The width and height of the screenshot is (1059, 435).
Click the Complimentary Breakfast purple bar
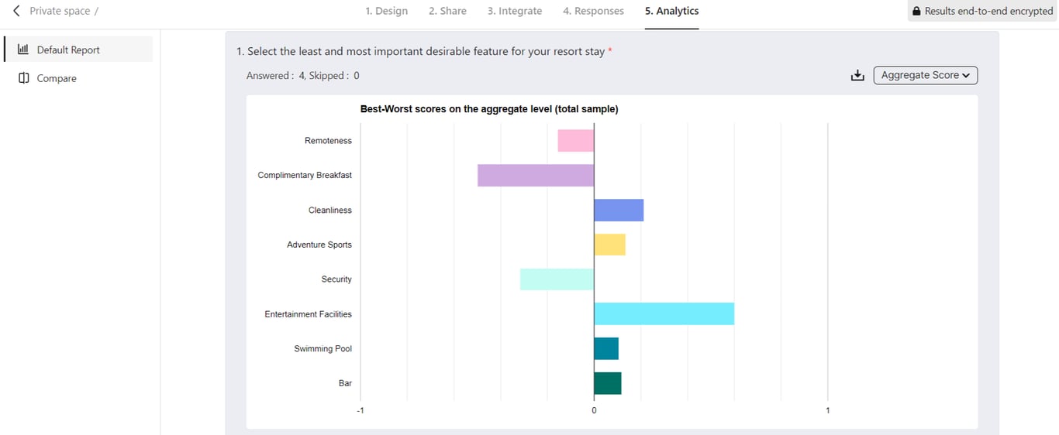(x=536, y=175)
